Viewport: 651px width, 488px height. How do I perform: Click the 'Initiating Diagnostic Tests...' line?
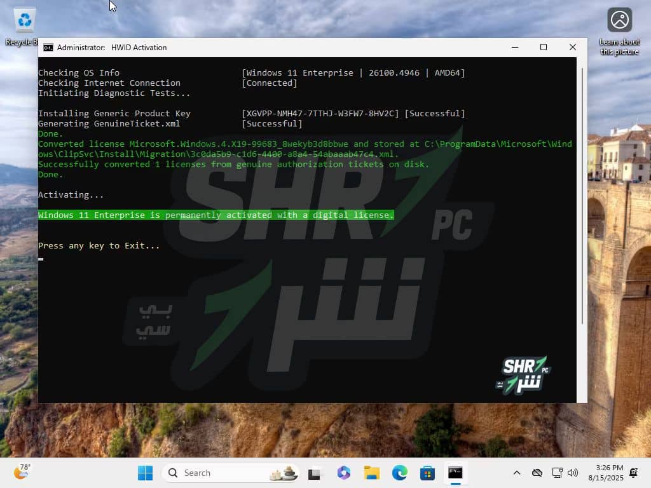(114, 93)
